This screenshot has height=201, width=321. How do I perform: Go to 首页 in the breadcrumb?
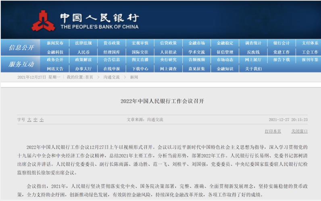coord(89,77)
